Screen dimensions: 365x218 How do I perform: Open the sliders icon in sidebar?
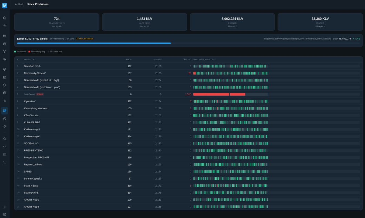tap(5, 154)
